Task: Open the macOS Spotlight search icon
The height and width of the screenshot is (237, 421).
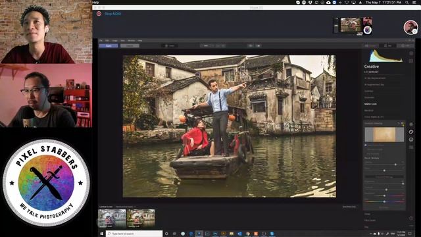Action: [407, 3]
